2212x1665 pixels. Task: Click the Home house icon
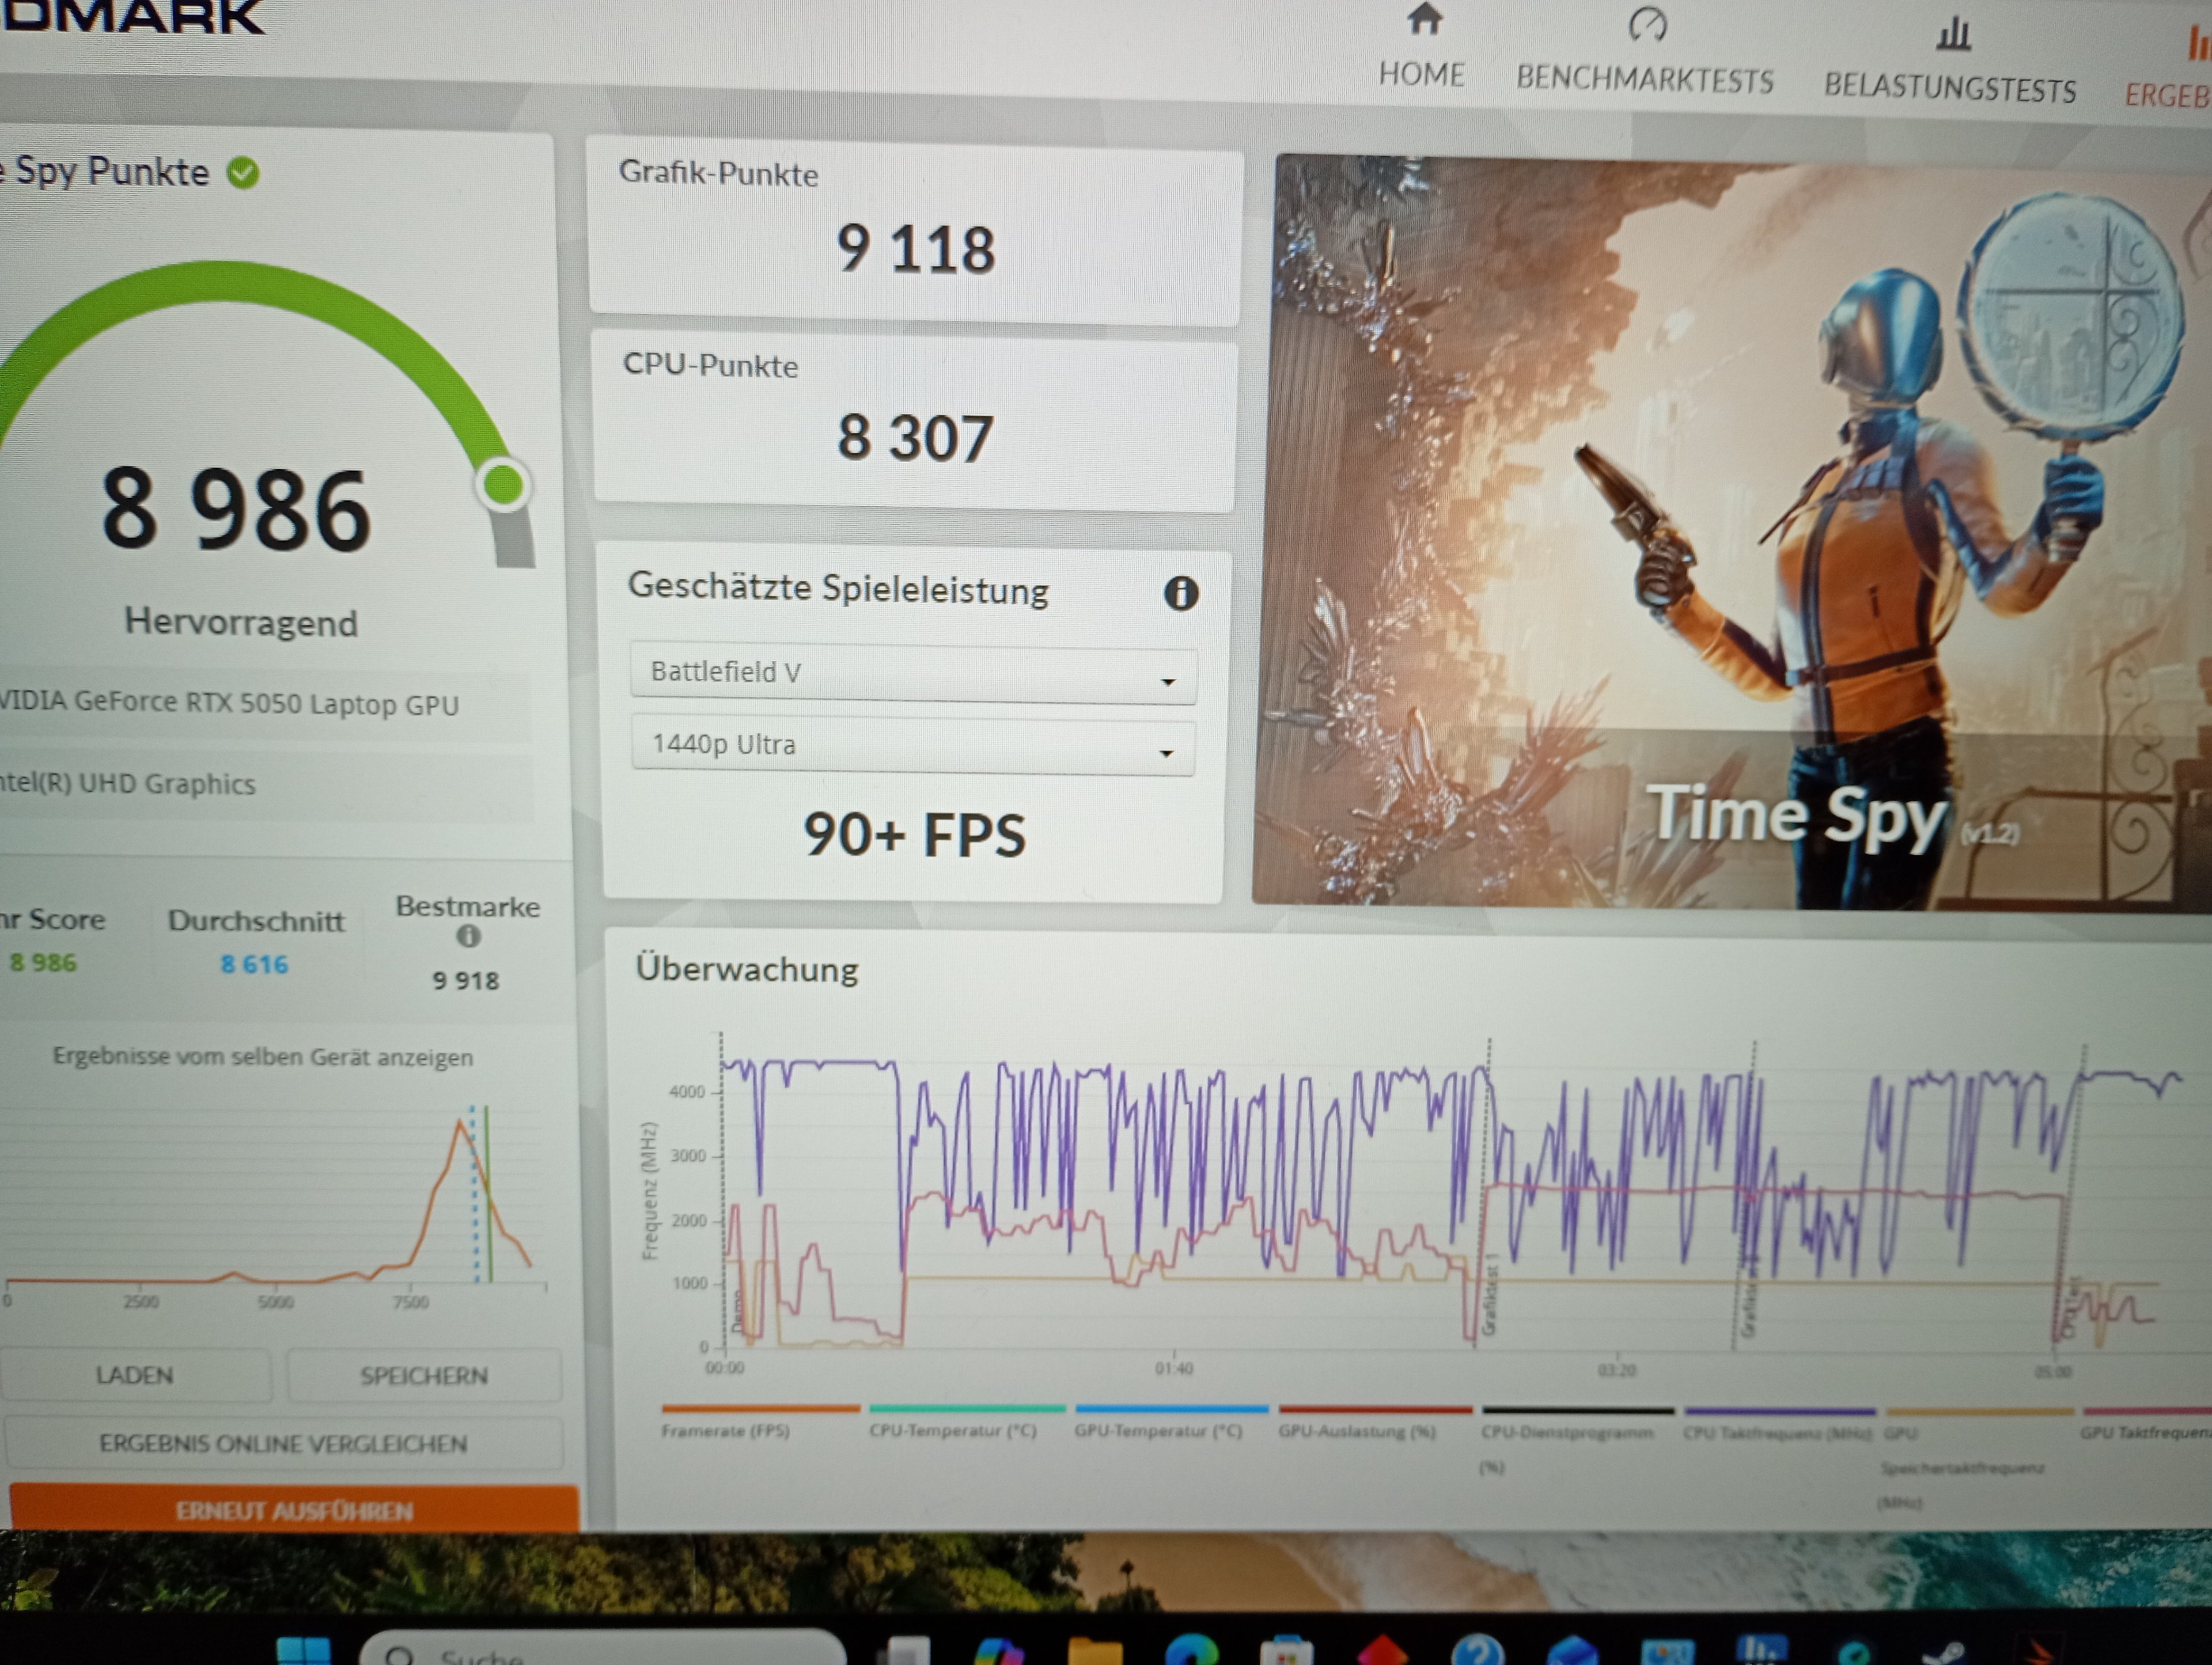pyautogui.click(x=1424, y=19)
